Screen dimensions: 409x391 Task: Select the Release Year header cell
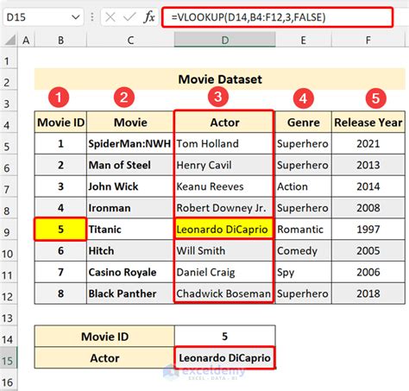[x=368, y=122]
